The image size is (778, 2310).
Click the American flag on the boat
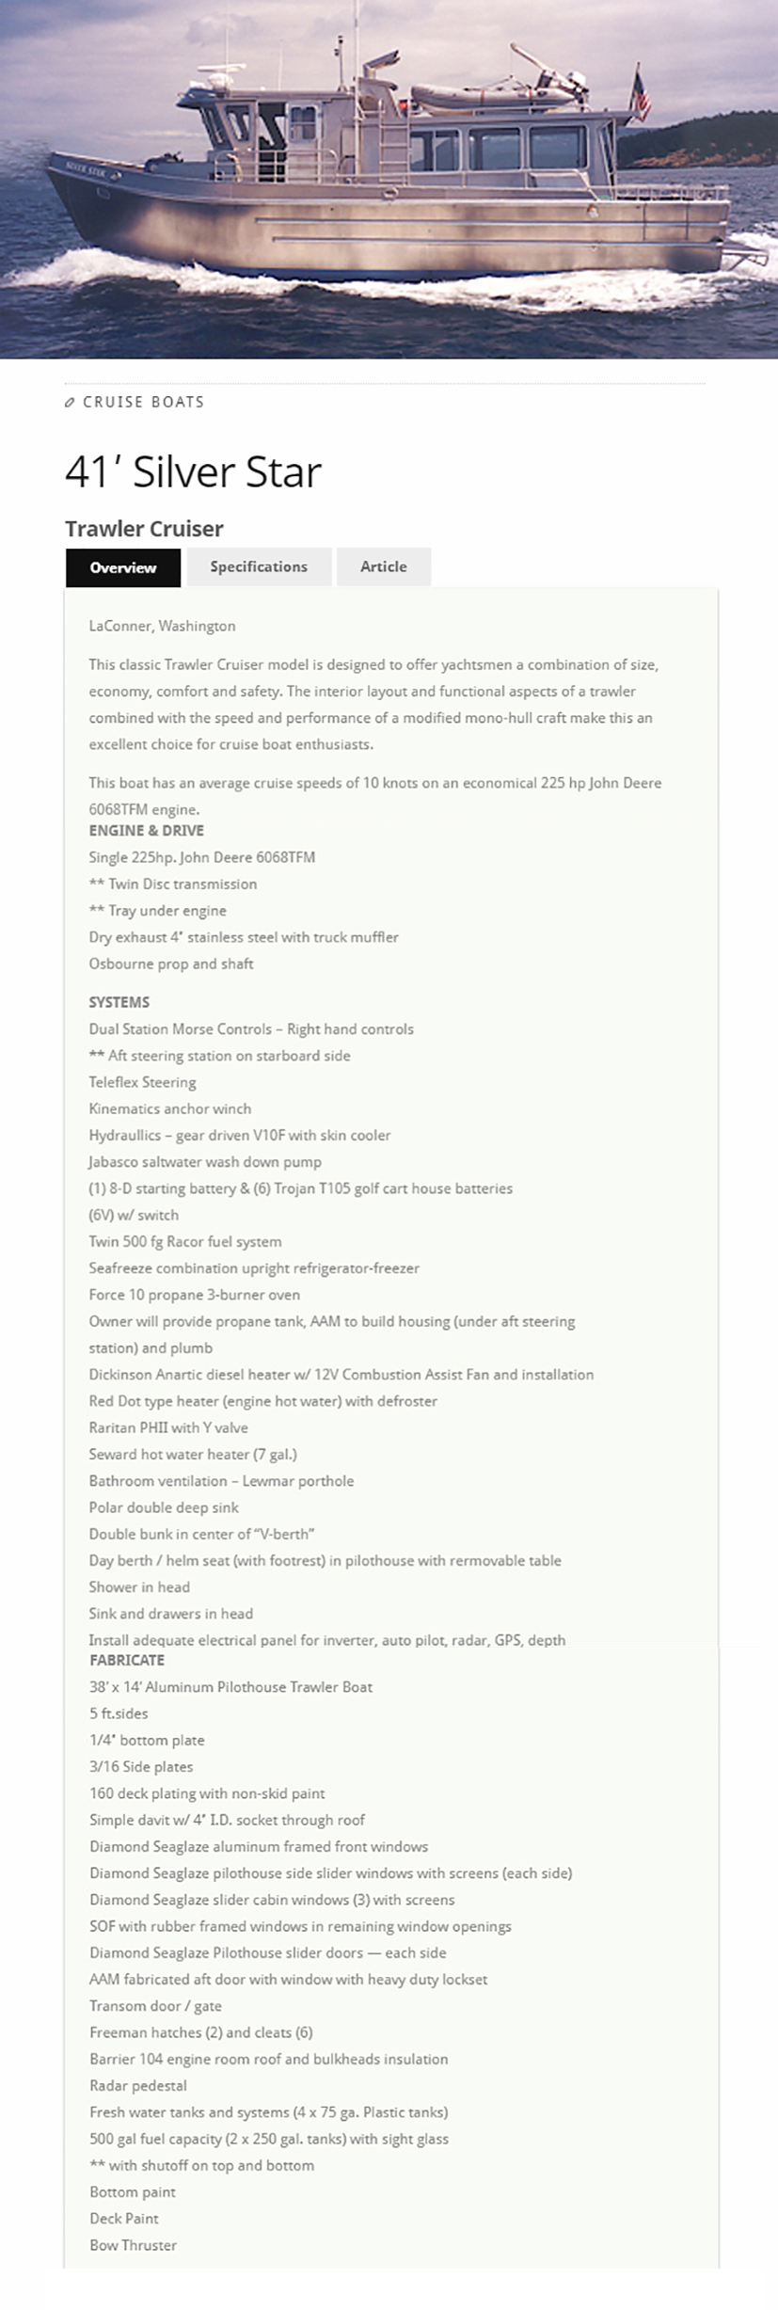point(641,95)
